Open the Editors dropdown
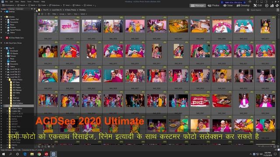Viewport: 280px width, 157px height. [x=78, y=5]
